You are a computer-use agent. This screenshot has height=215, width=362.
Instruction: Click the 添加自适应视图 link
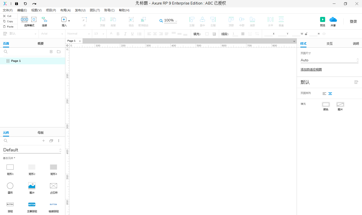311,70
